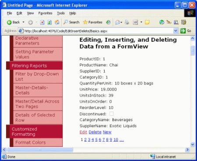Click the last toolbar icon with grid
This screenshot has width=197, height=161.
tap(183, 22)
